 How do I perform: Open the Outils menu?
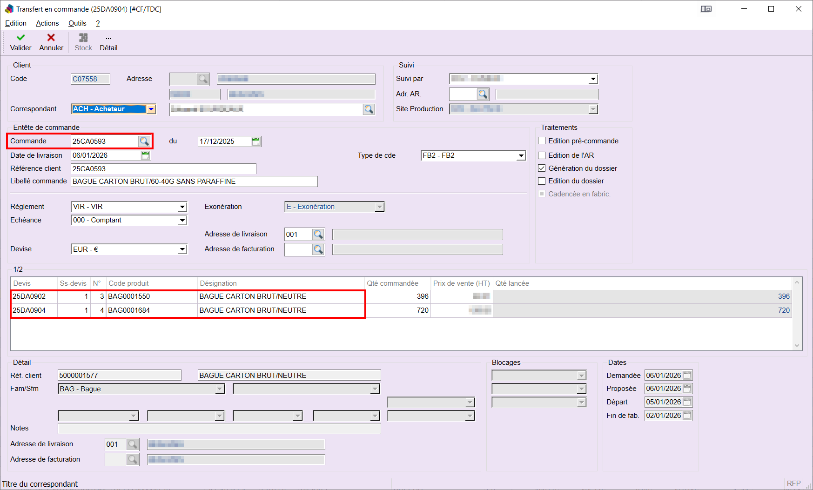pyautogui.click(x=77, y=23)
